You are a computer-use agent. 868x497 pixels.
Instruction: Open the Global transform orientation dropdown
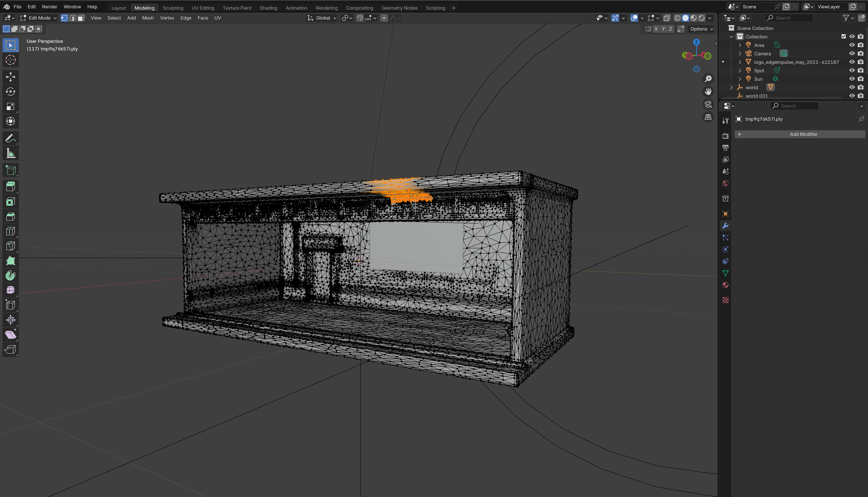point(322,18)
